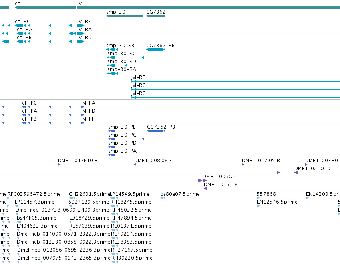Select the CG7362 gene bar
The height and width of the screenshot is (264, 340).
(x=156, y=16)
